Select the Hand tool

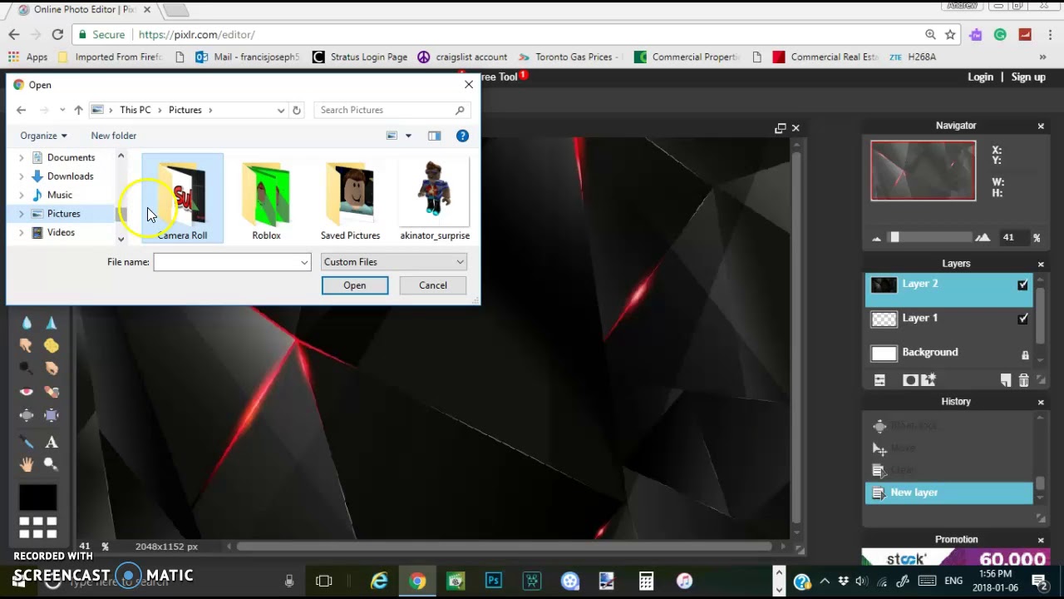pyautogui.click(x=27, y=464)
